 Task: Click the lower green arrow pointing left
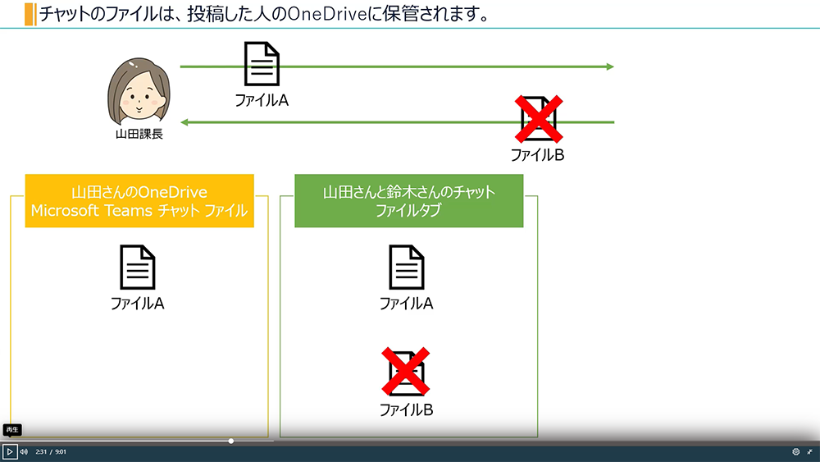[x=344, y=122]
